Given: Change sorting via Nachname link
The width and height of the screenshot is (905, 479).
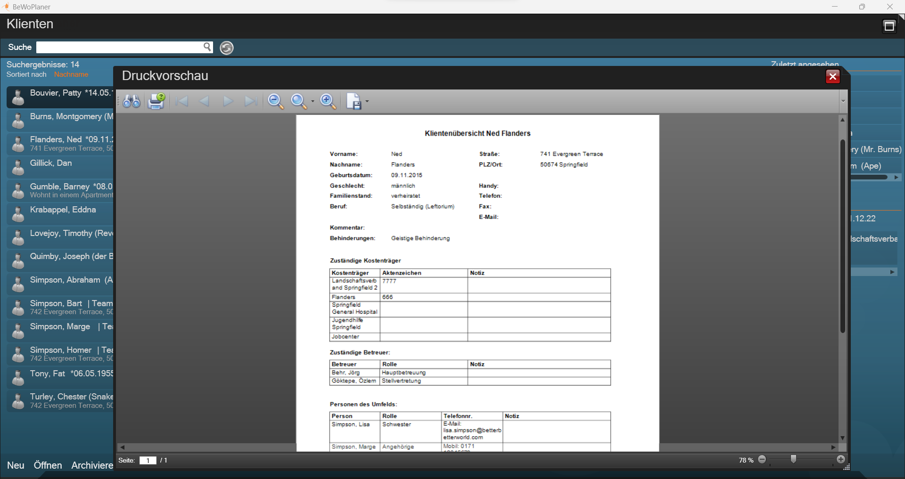Looking at the screenshot, I should [x=71, y=74].
